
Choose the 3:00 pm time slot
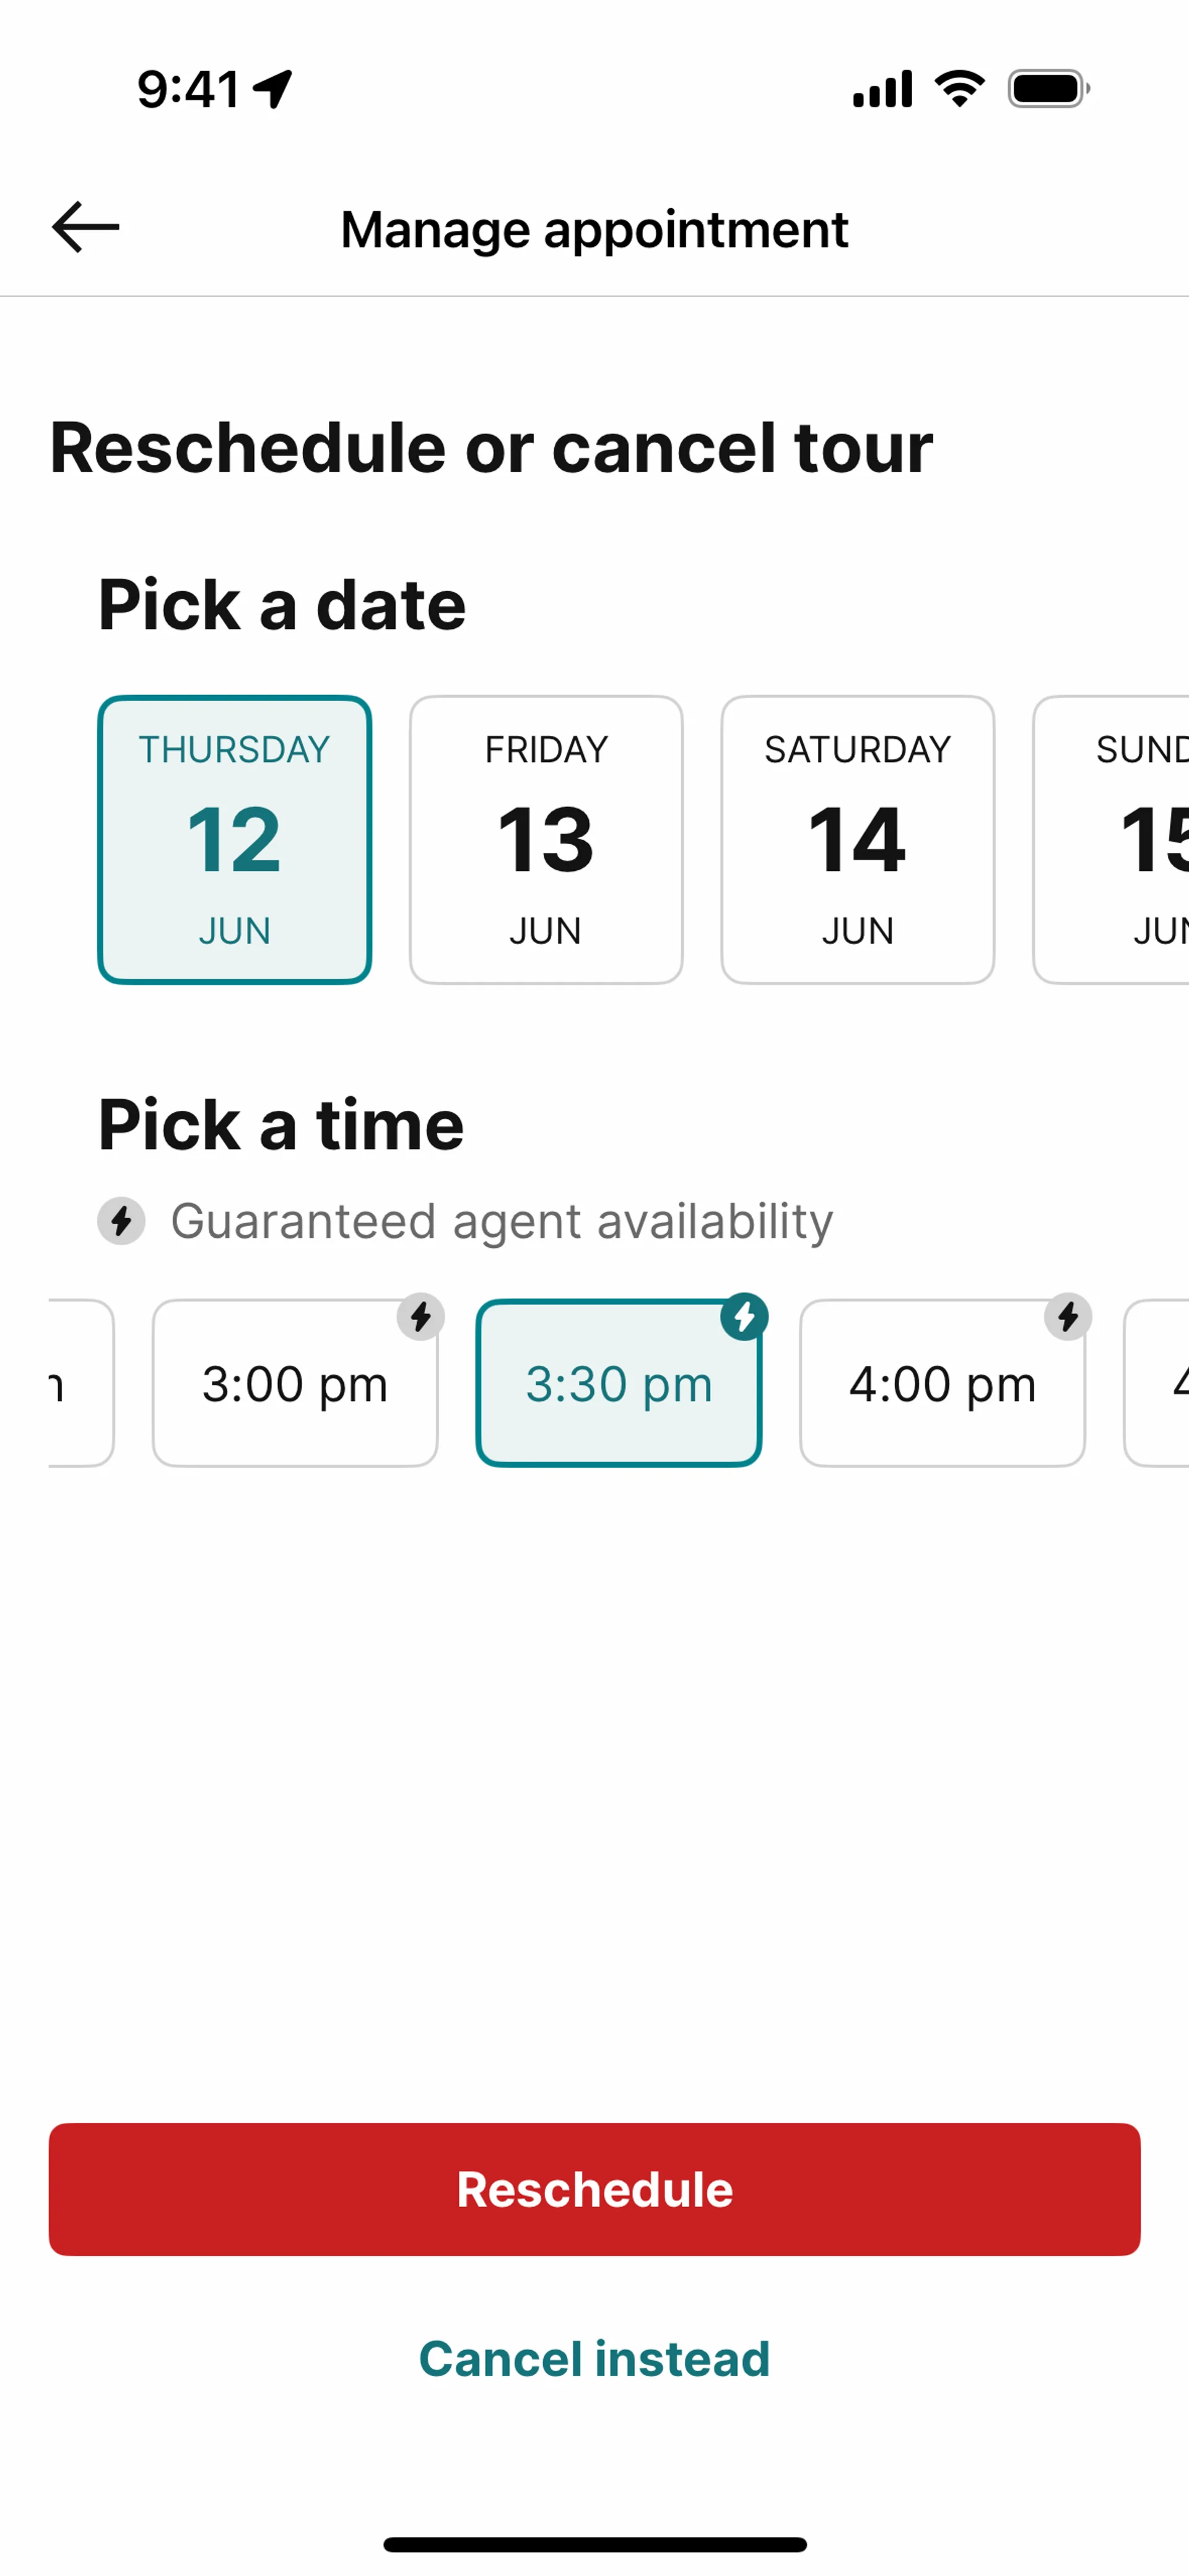pyautogui.click(x=294, y=1383)
